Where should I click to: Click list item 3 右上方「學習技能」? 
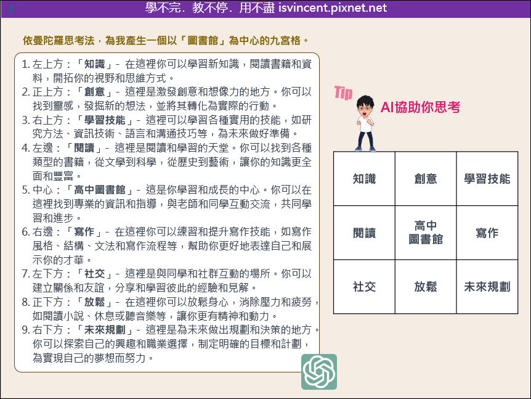[166, 127]
